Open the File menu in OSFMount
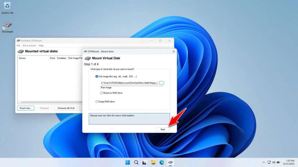The width and height of the screenshot is (298, 167). [x=18, y=45]
